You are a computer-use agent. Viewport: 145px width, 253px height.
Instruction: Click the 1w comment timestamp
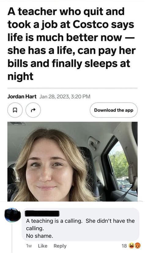pos(29,246)
